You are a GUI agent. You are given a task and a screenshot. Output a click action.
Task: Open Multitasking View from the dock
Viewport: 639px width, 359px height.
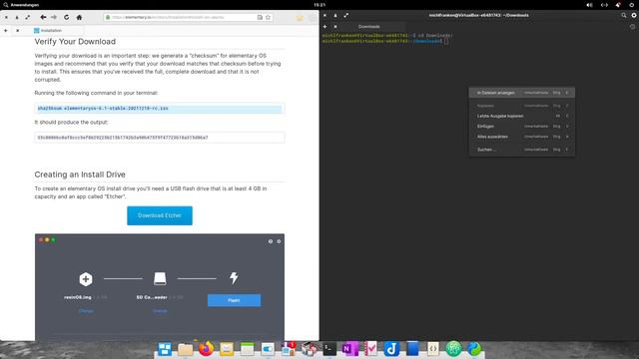pos(165,349)
